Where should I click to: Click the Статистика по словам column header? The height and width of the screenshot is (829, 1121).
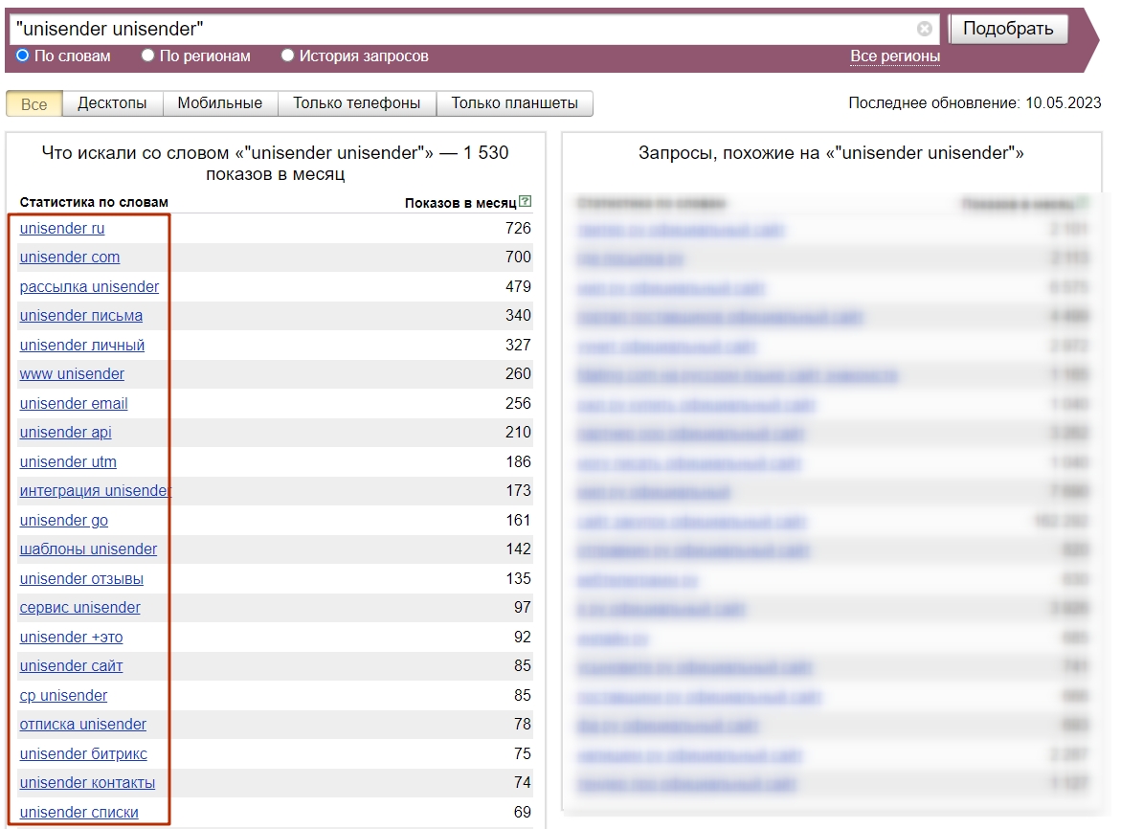tap(94, 202)
